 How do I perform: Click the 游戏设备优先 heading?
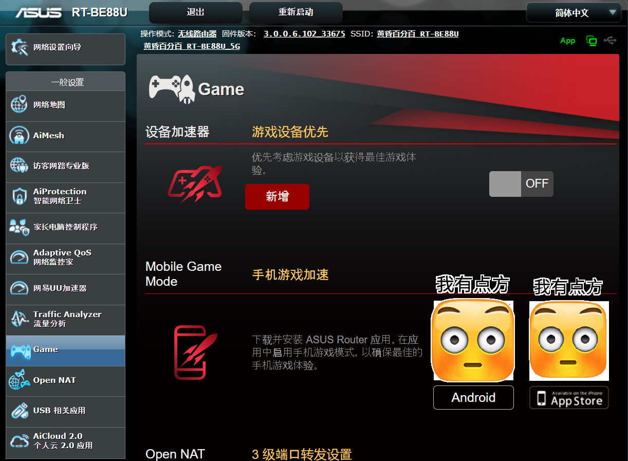coord(290,133)
